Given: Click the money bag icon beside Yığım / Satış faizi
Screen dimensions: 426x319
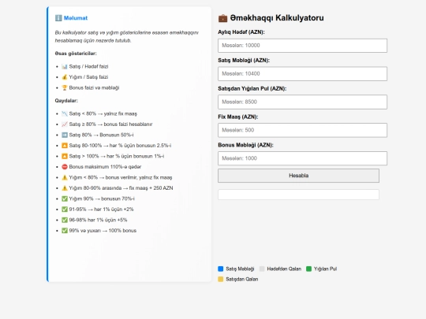Looking at the screenshot, I should [x=65, y=77].
